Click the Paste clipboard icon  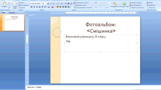(5, 4)
